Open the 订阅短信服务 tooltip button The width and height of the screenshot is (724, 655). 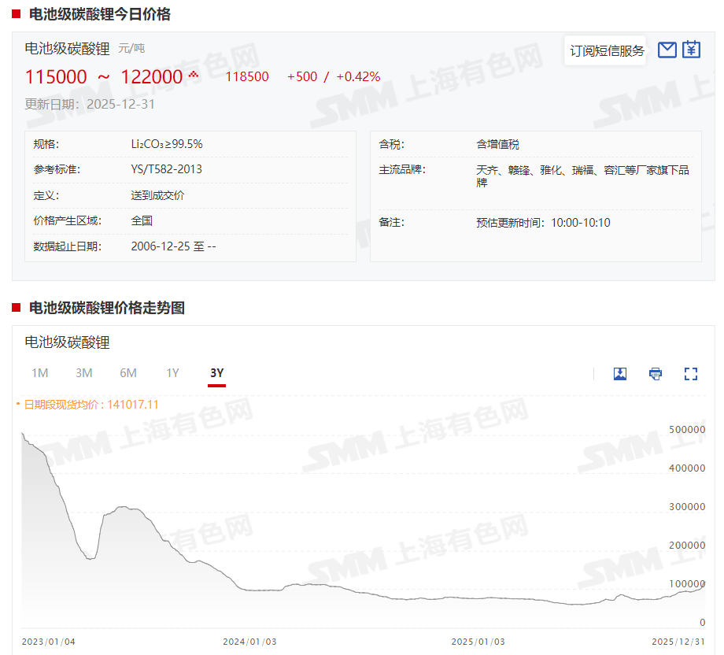[x=607, y=51]
